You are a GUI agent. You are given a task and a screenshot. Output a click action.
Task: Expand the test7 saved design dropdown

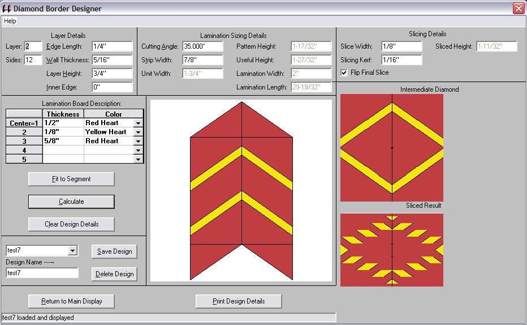72,250
